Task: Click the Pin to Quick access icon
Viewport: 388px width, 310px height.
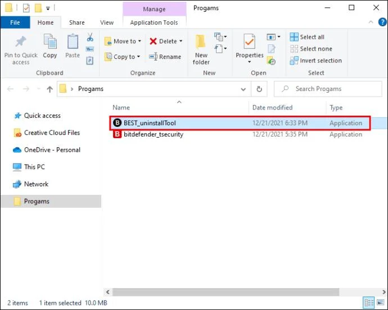Action: point(21,42)
